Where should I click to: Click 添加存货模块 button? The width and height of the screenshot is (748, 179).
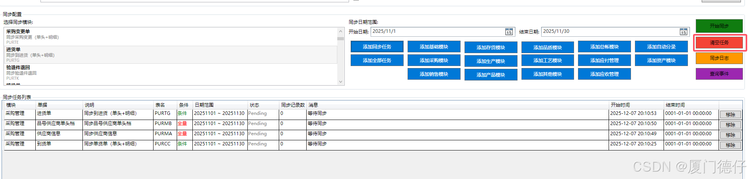click(x=491, y=47)
